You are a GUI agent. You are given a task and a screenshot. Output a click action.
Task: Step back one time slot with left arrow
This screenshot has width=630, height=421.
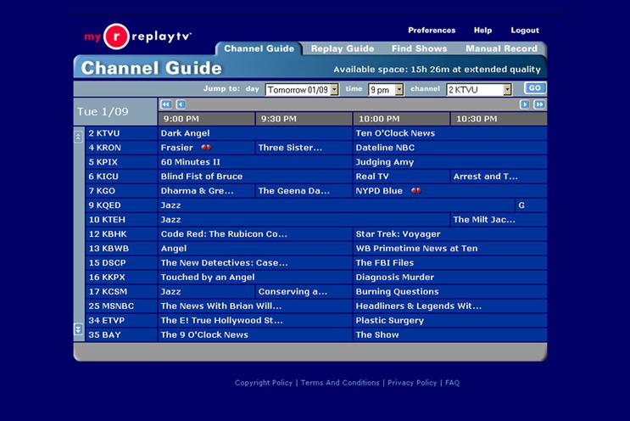181,104
